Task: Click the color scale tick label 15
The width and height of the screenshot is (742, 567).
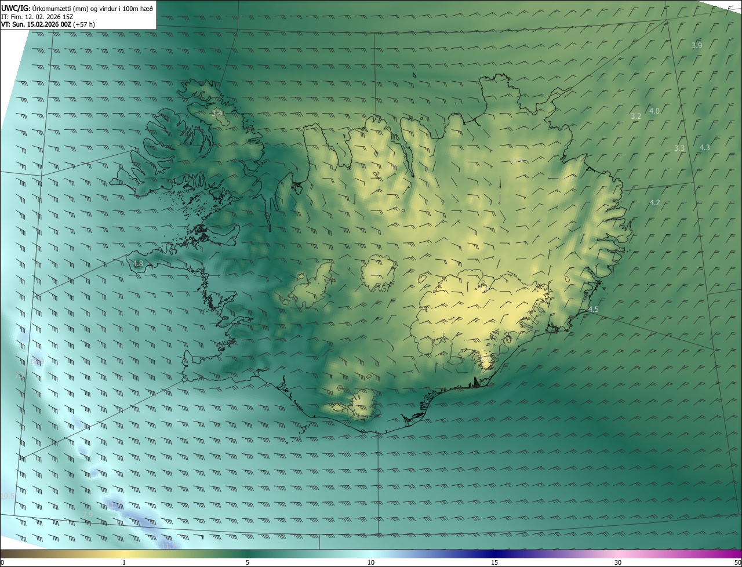Action: point(494,562)
